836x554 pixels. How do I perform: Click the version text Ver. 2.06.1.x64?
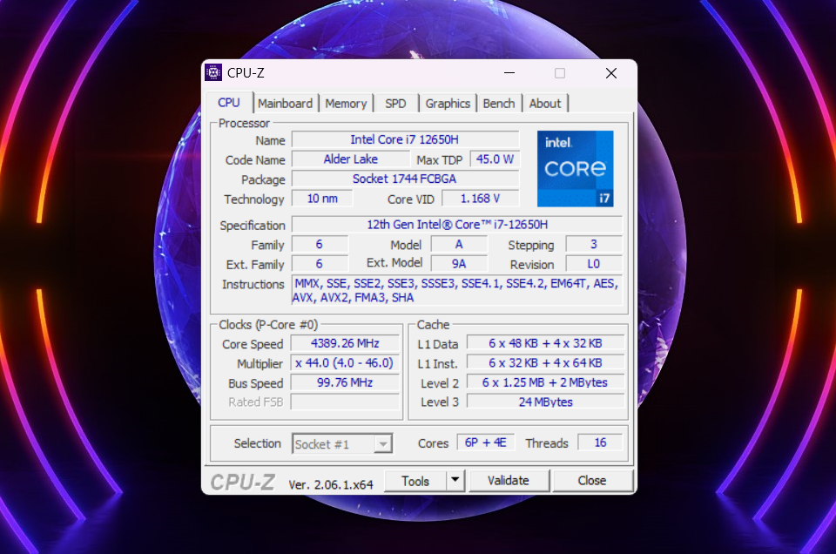331,484
